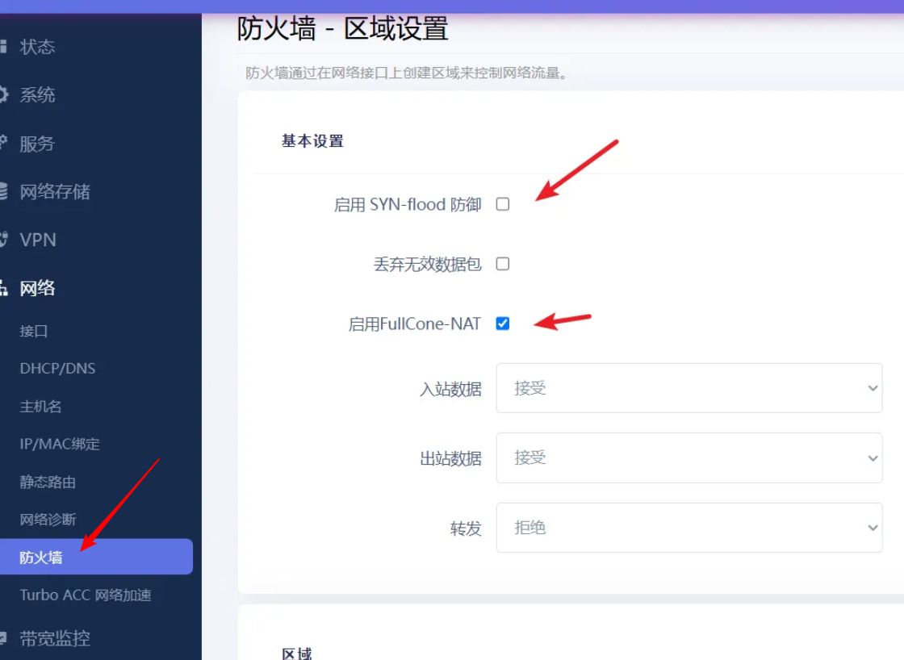Open Turbo ACC network acceleration page
Screen dimensions: 904x660
tap(86, 595)
